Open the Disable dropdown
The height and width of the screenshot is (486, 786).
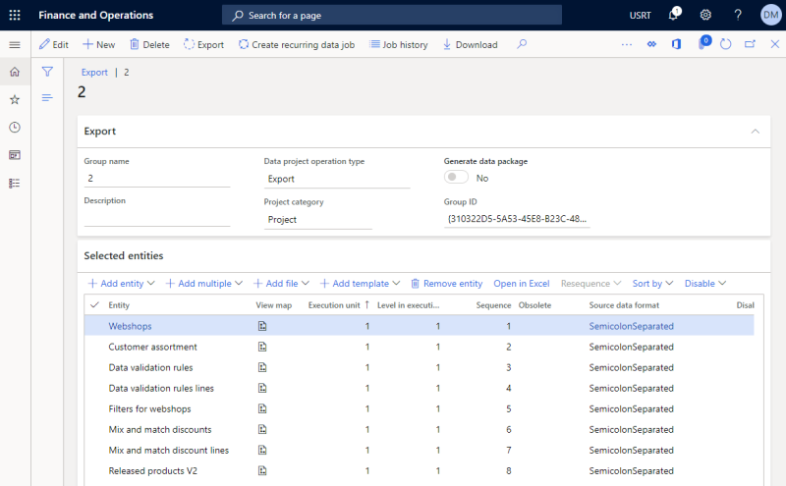(x=705, y=284)
